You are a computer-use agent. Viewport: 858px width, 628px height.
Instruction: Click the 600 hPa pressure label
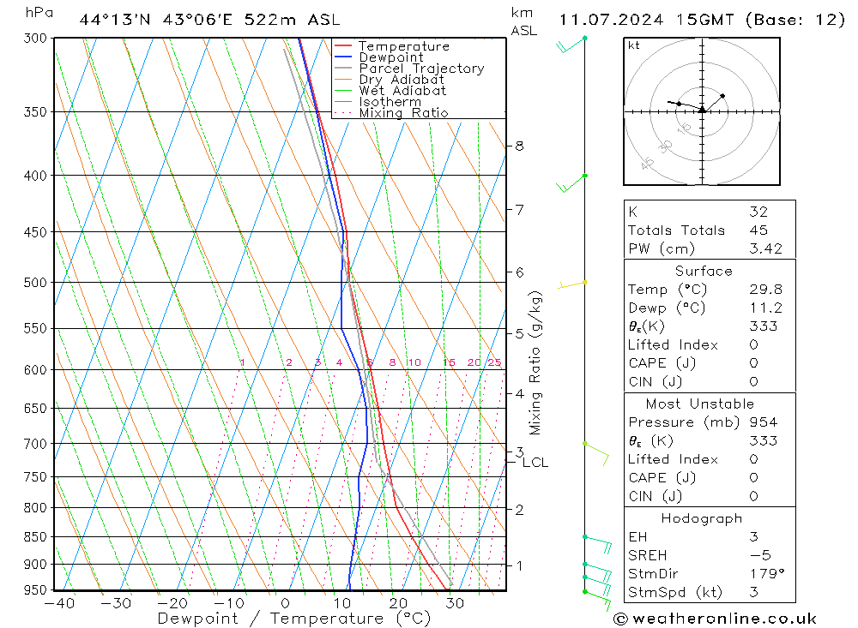[x=35, y=370]
